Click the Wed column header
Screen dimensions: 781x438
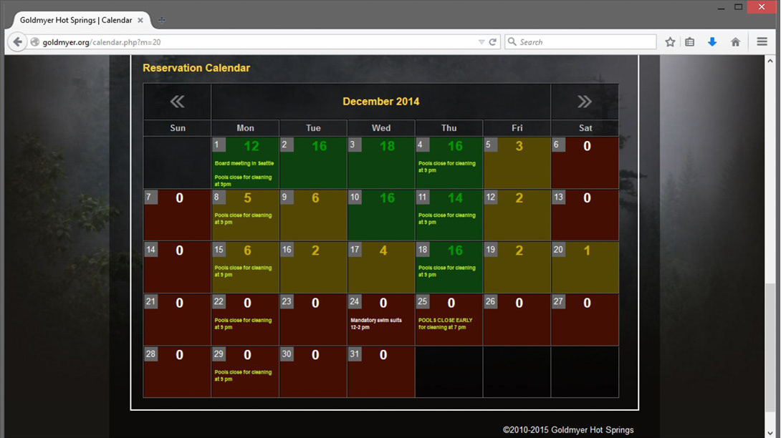[381, 128]
